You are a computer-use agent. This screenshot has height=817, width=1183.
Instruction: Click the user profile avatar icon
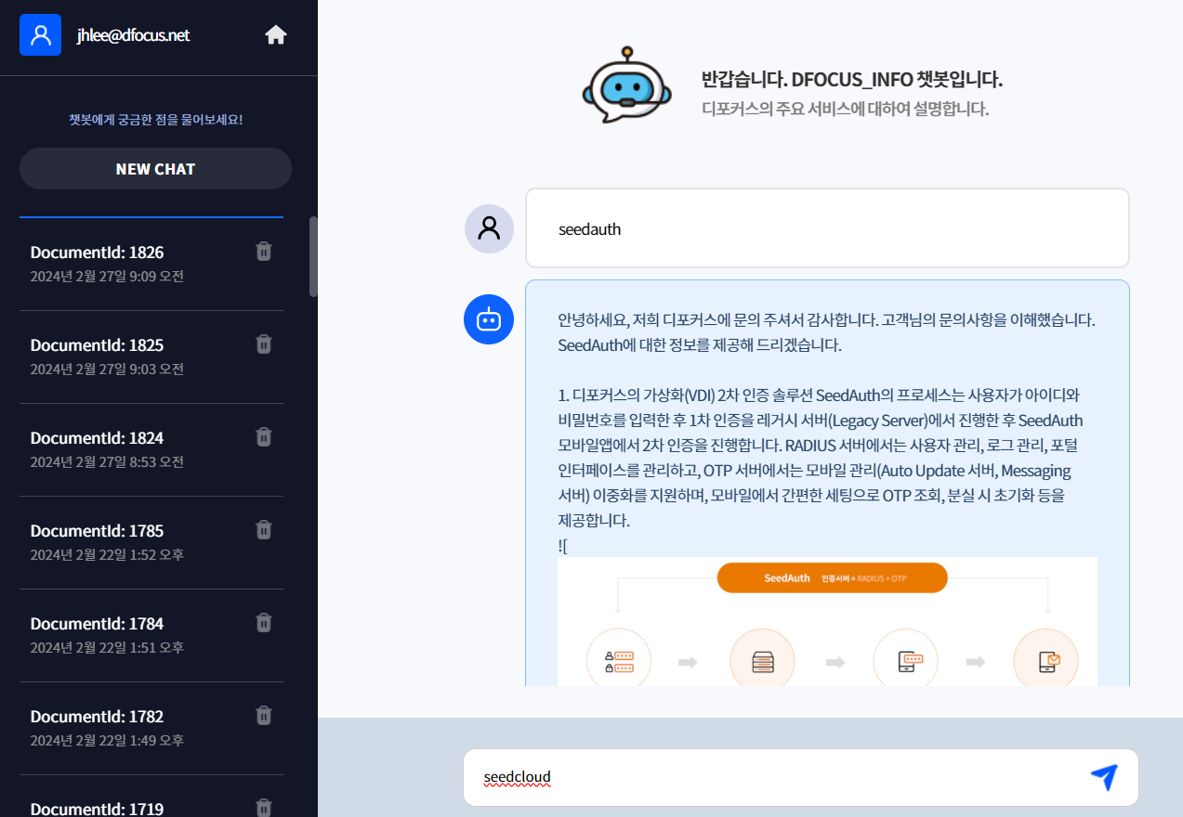(x=40, y=35)
